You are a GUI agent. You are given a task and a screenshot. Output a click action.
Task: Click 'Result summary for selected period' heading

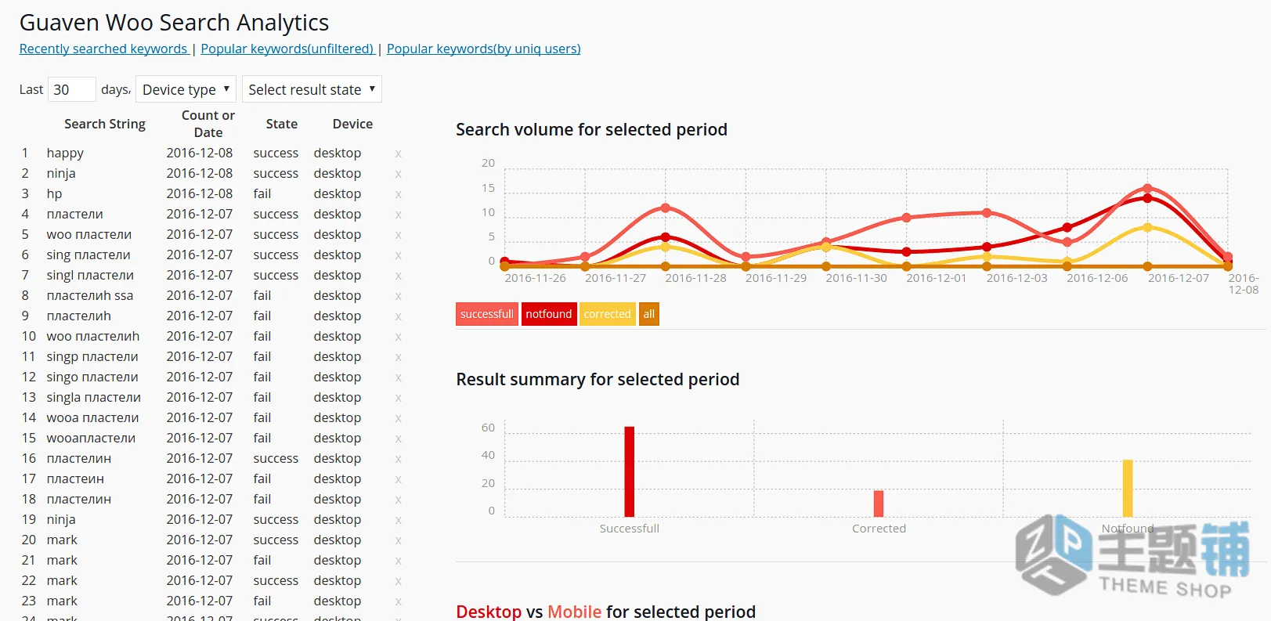coord(598,379)
